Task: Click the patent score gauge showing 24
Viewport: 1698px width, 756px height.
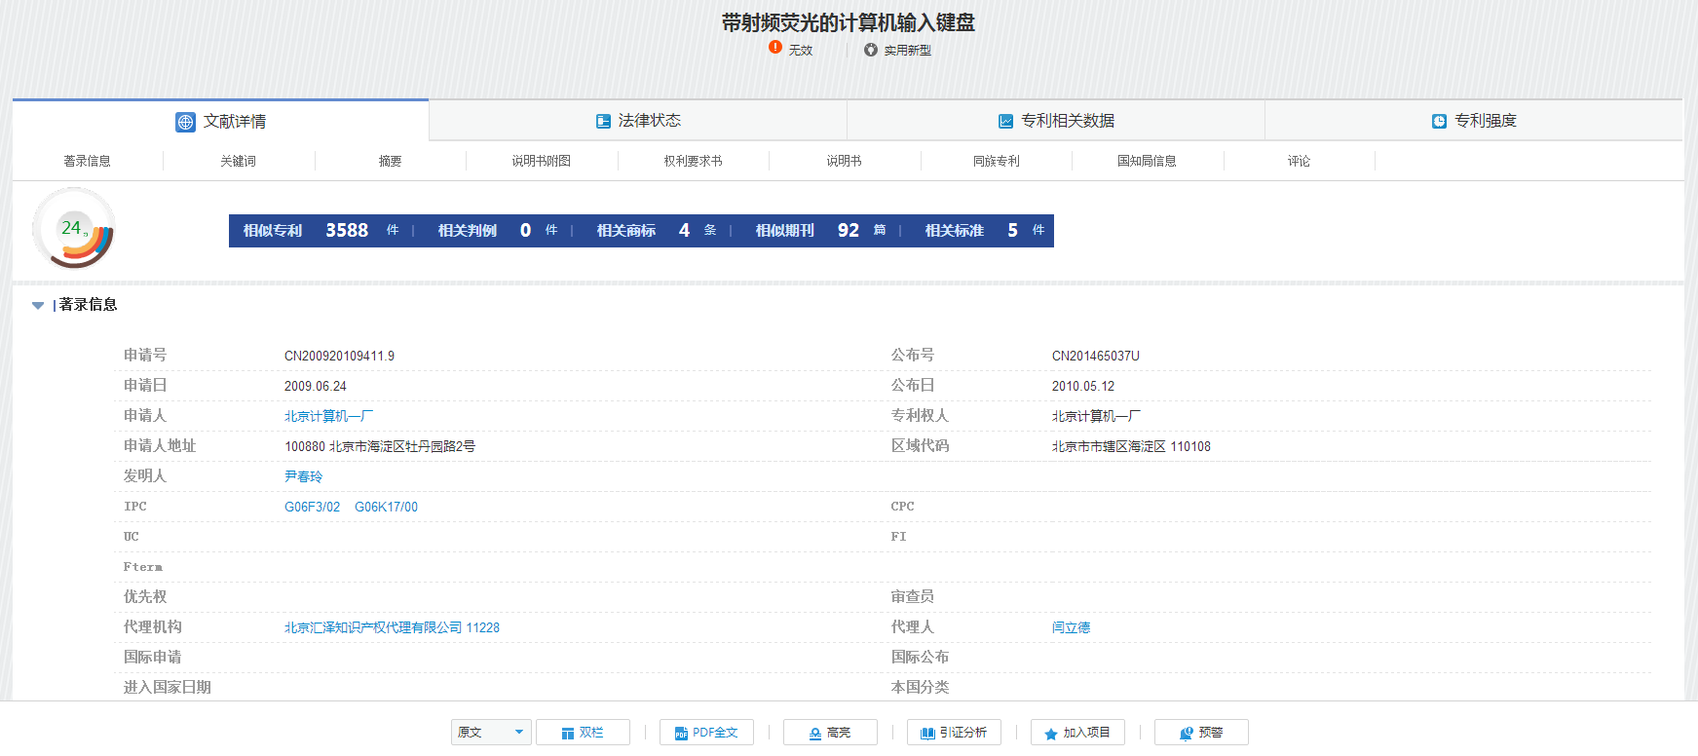Action: click(x=74, y=230)
